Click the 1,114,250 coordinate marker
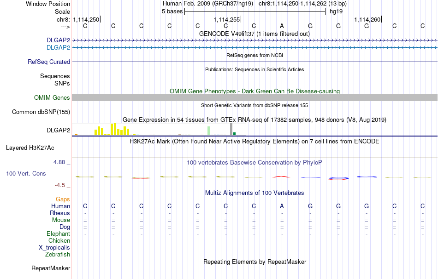 86,19
